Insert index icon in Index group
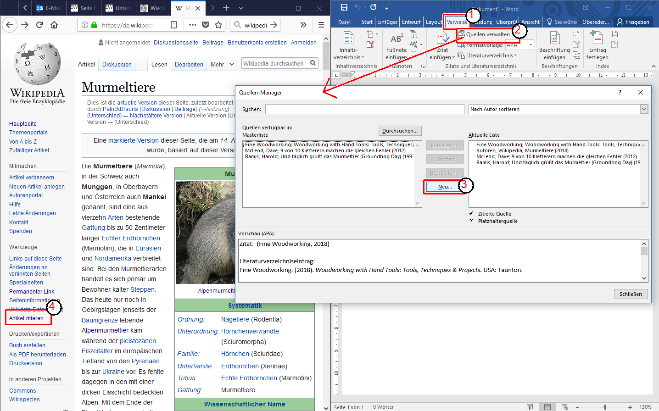Viewport: 659px width, 411px height. tap(615, 34)
